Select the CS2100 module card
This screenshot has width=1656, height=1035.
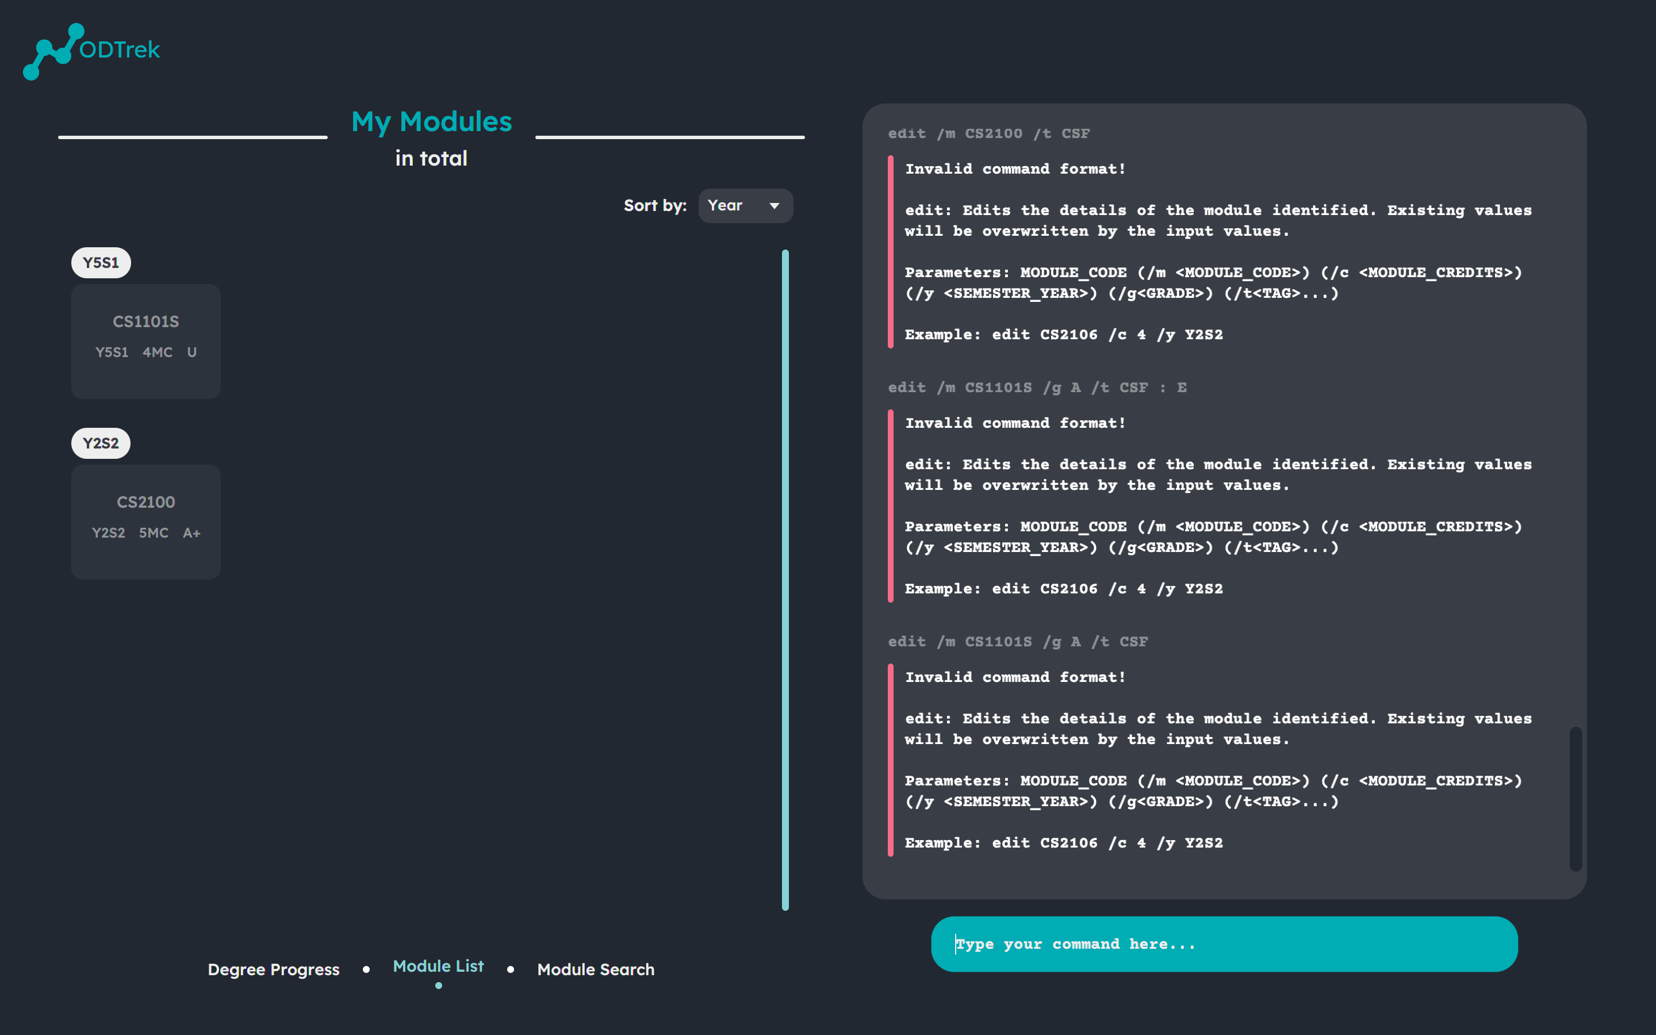[145, 522]
